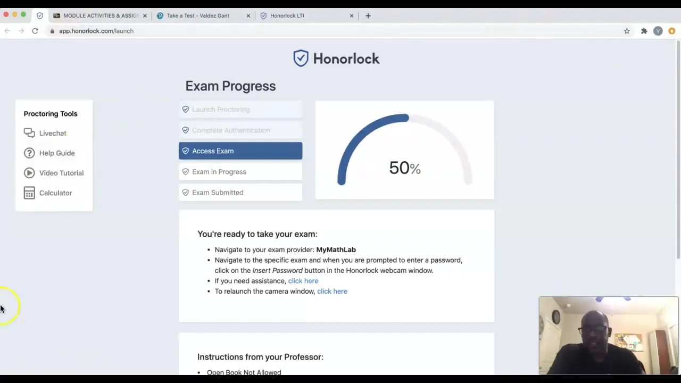Play the Video Tutorial icon
Viewport: 681px width, 383px height.
(x=29, y=173)
